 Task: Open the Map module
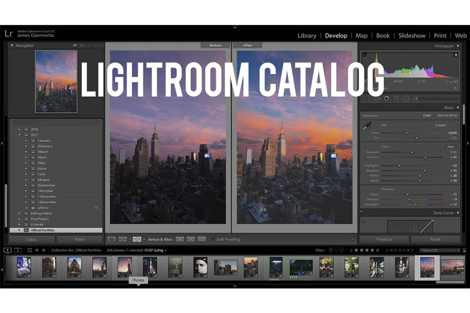coord(361,36)
